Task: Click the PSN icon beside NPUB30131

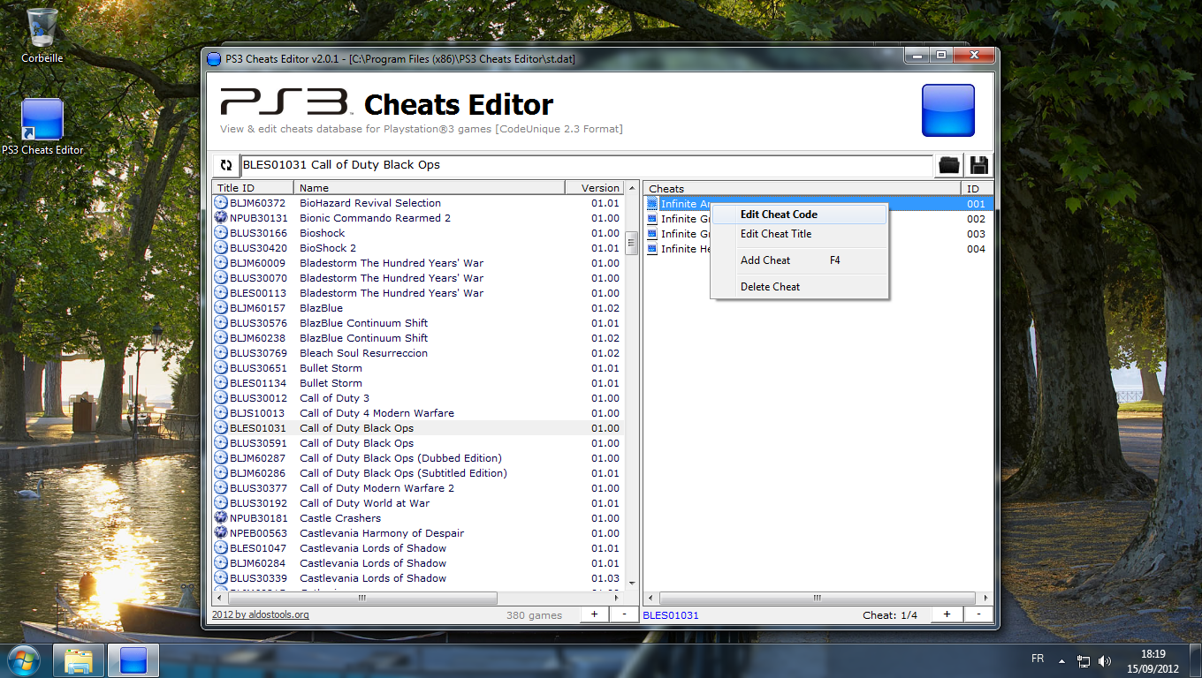Action: (221, 218)
